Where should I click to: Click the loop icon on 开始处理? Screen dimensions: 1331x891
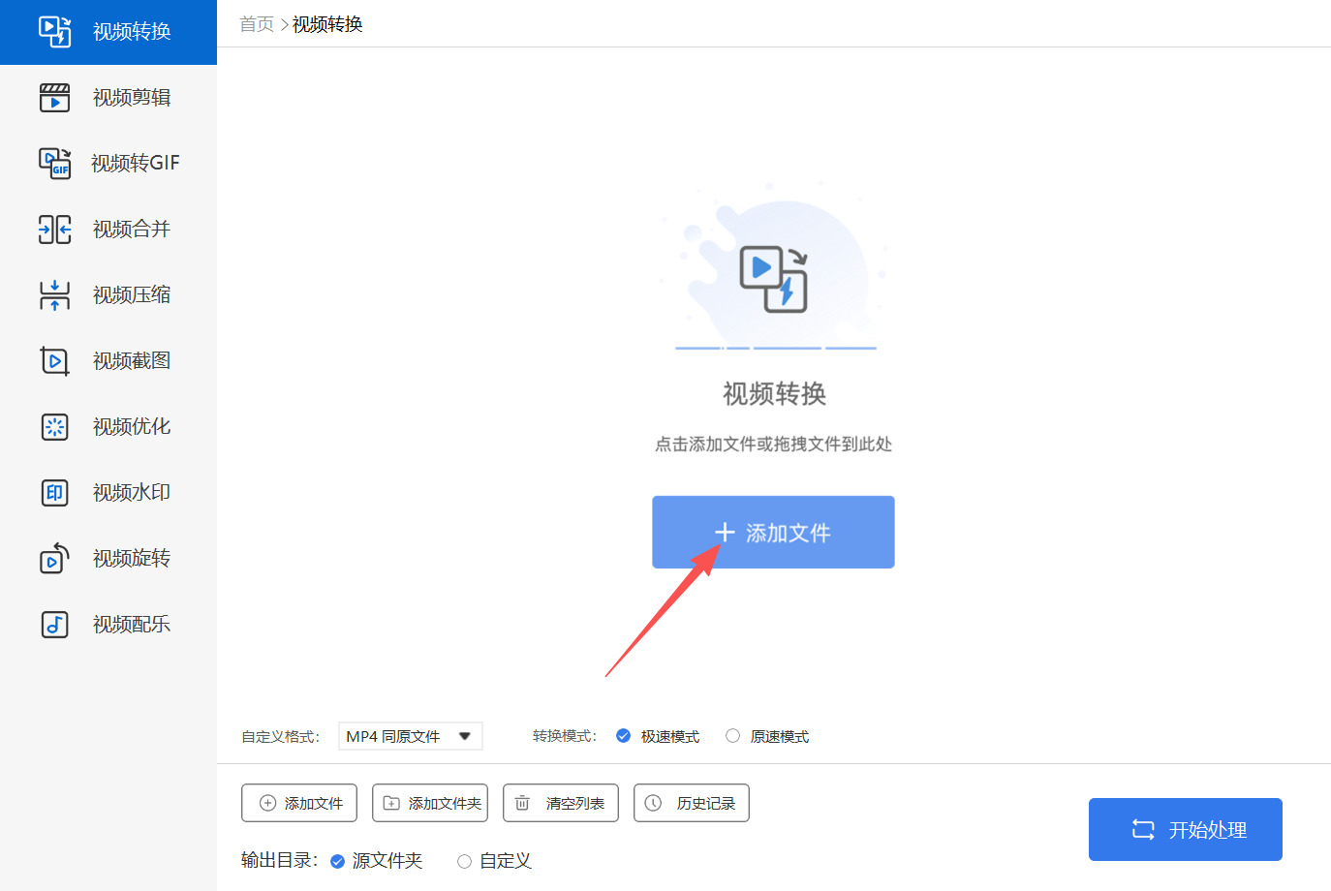pyautogui.click(x=1143, y=829)
